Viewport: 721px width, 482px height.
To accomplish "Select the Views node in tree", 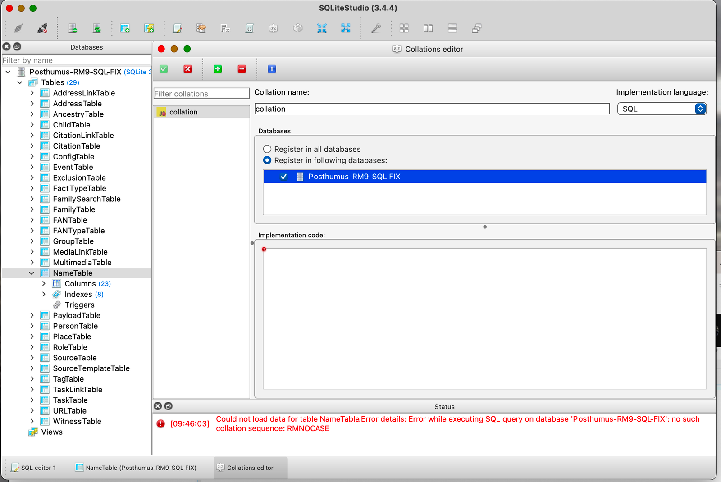I will tap(52, 432).
